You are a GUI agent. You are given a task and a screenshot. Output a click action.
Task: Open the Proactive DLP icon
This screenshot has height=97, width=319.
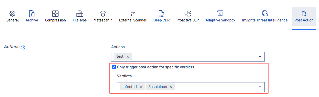click(x=188, y=14)
